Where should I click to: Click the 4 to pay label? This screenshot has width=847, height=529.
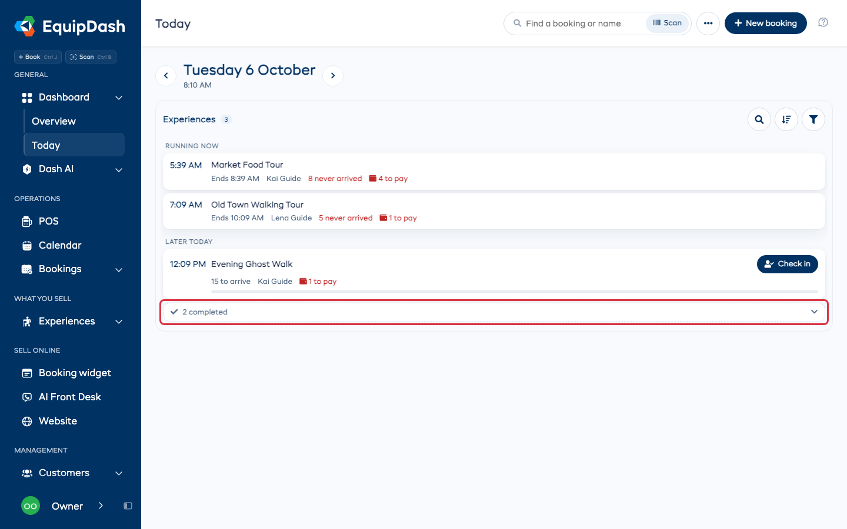coord(389,179)
